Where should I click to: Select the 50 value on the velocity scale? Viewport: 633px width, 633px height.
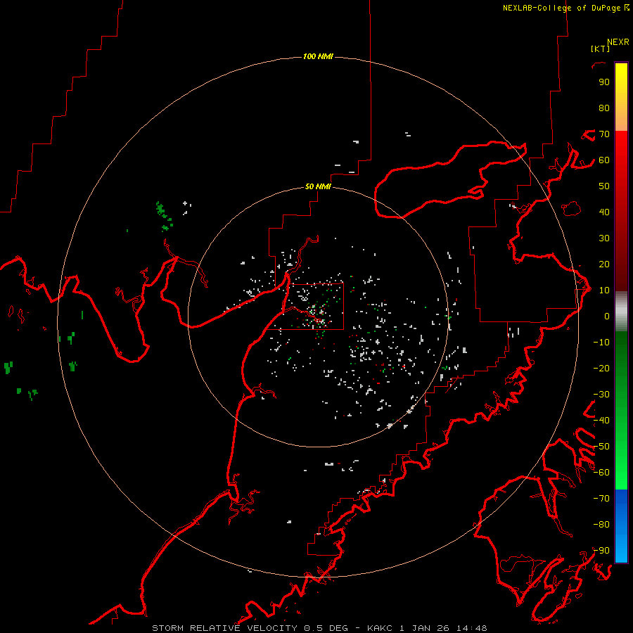[x=604, y=186]
